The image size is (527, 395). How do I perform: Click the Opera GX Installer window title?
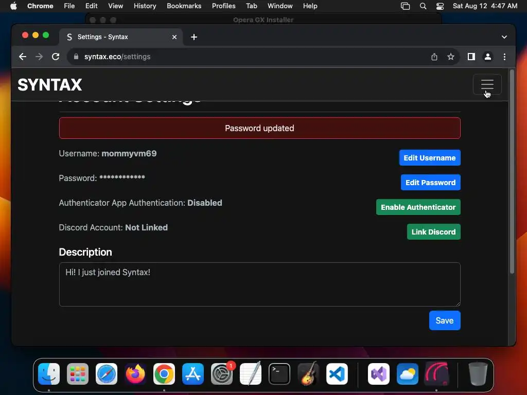[263, 20]
